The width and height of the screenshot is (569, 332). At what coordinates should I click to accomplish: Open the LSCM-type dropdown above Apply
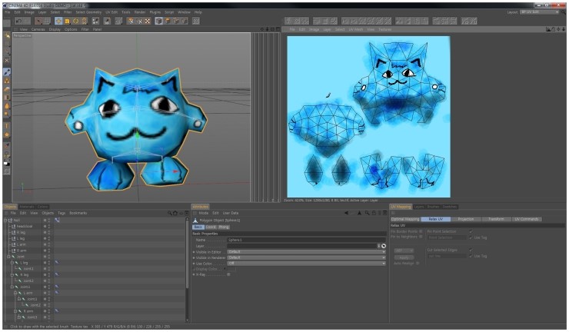(404, 251)
